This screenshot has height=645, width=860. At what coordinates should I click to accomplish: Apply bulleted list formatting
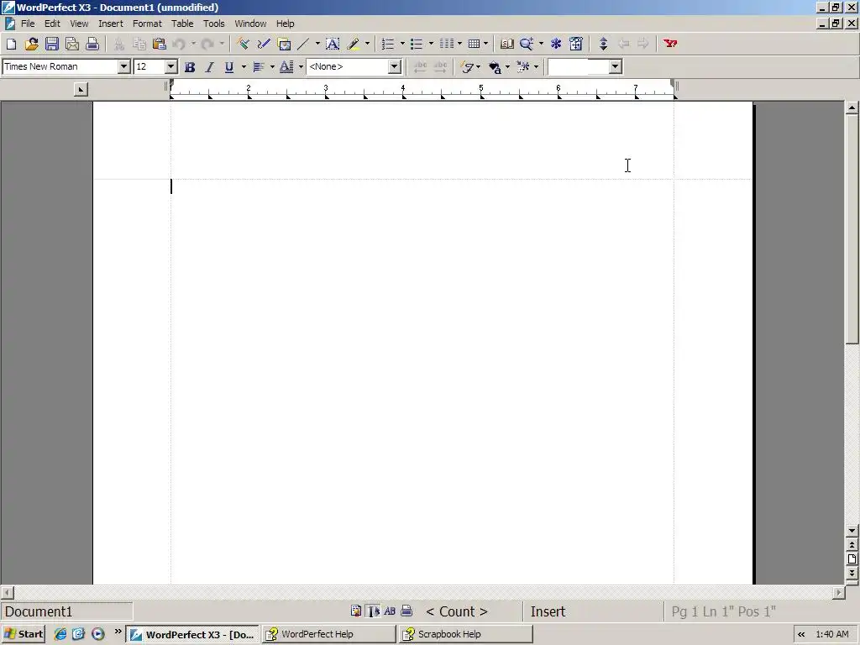point(417,44)
